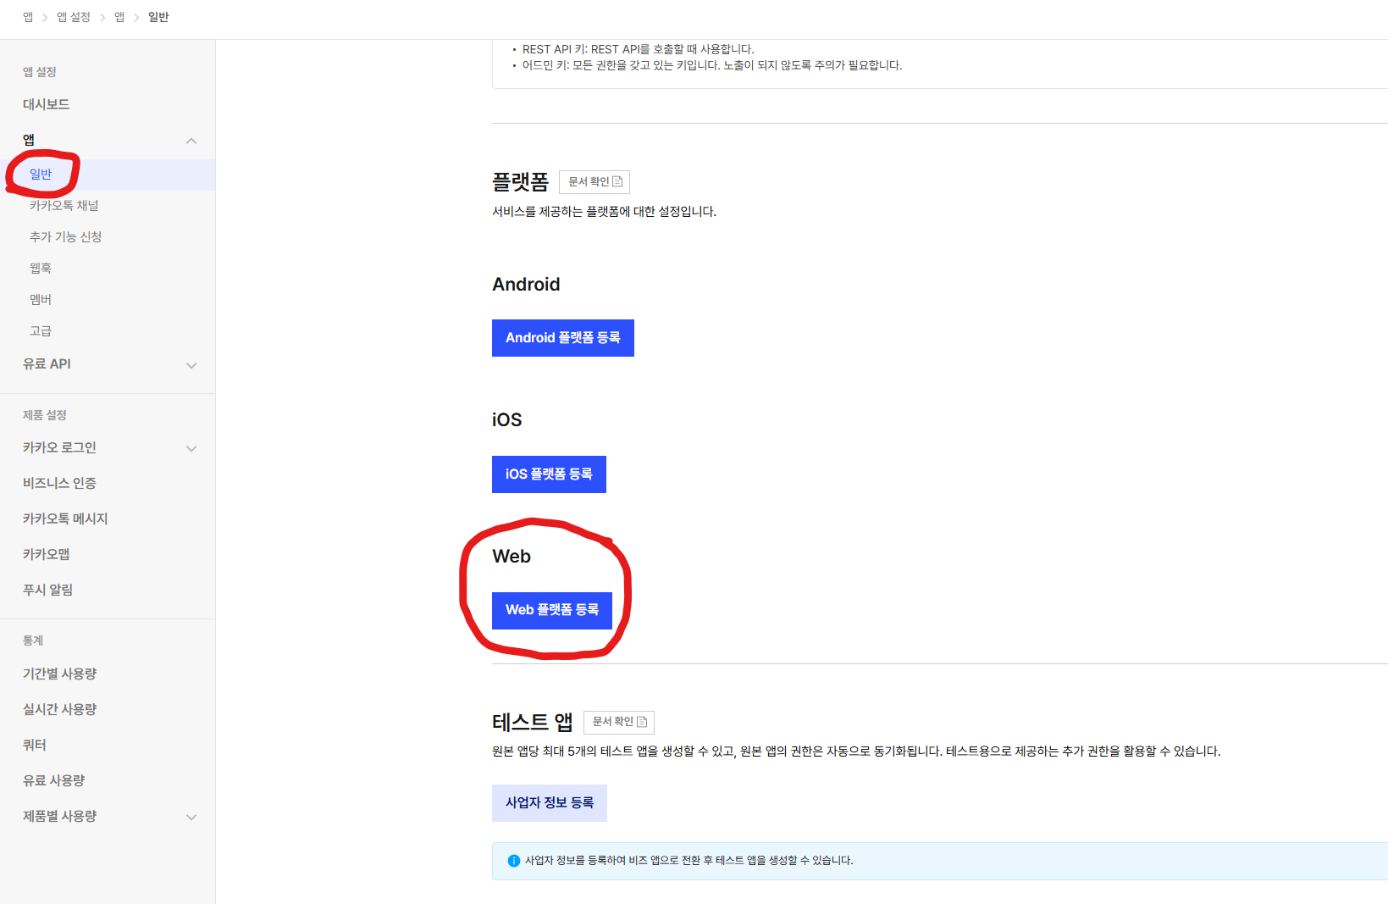Click the 서비스를 제공하는 플랫폼 description text

click(x=605, y=212)
